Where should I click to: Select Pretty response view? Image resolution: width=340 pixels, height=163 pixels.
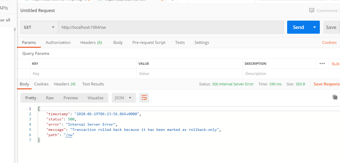click(x=31, y=98)
